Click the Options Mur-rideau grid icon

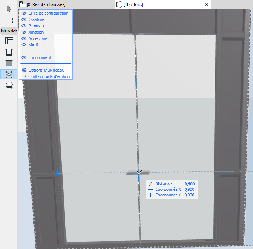pos(24,70)
